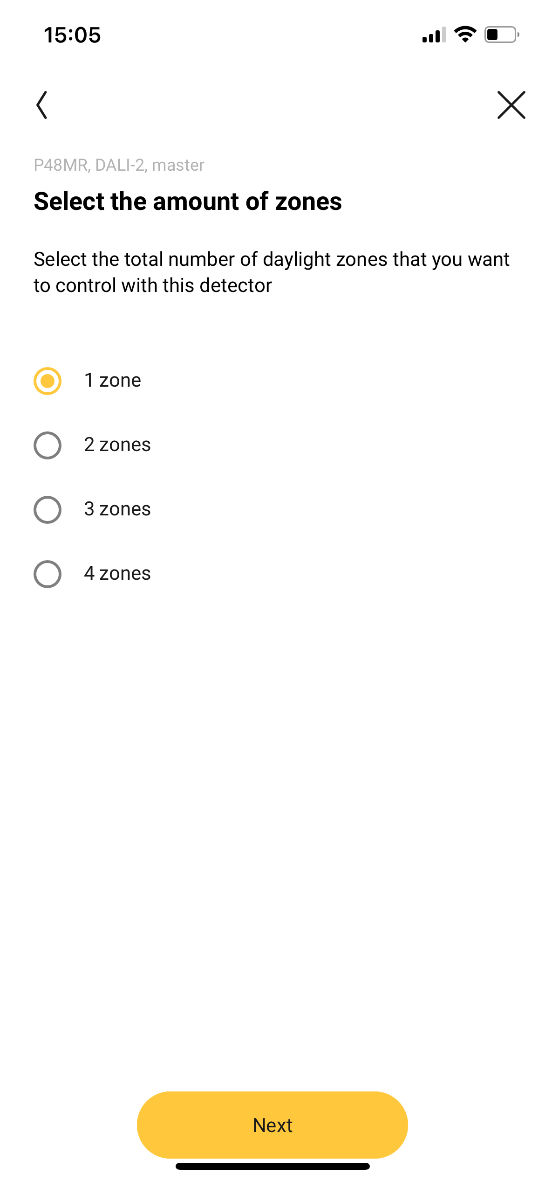The height and width of the screenshot is (1181, 545).
Task: Pick the 3 zones radio button
Action: [x=48, y=510]
